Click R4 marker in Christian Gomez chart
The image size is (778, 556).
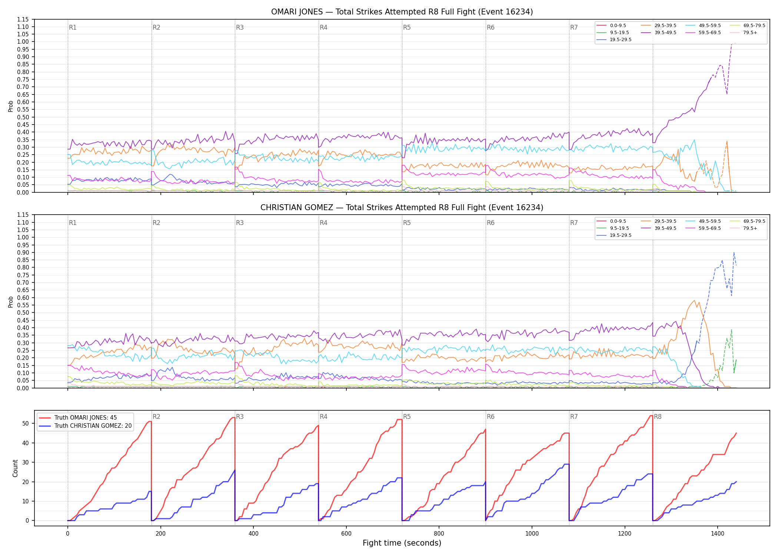(323, 223)
